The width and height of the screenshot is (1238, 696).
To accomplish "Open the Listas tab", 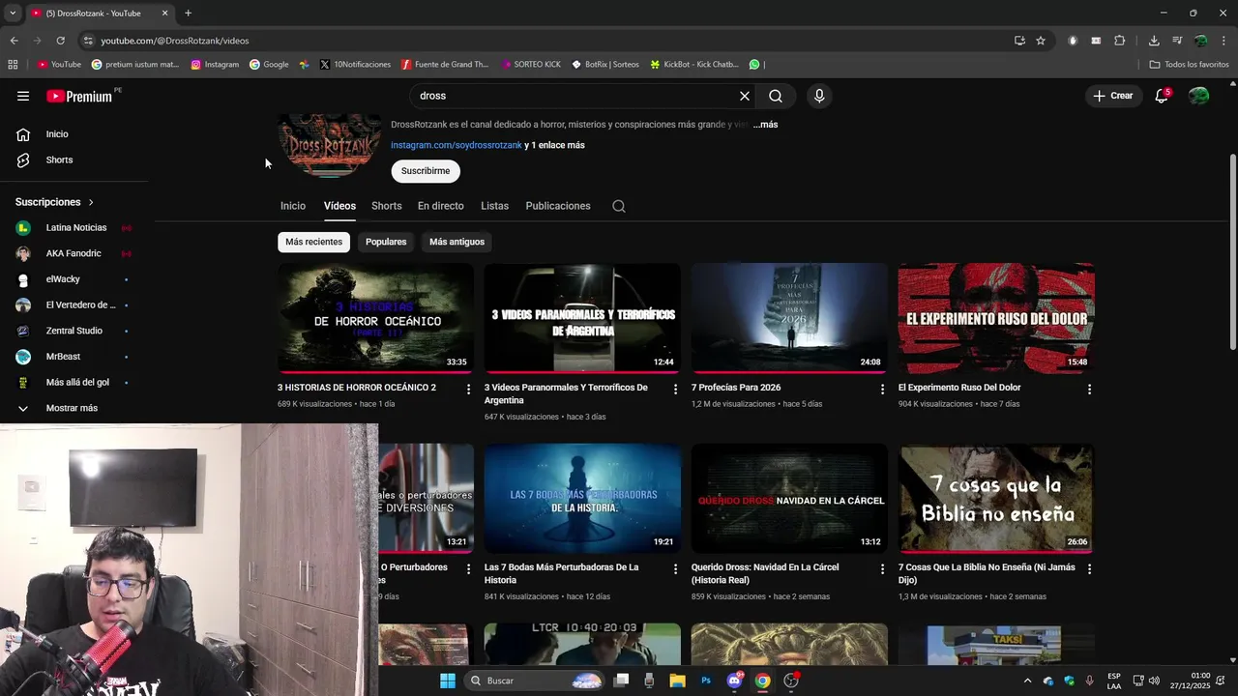I will point(494,206).
